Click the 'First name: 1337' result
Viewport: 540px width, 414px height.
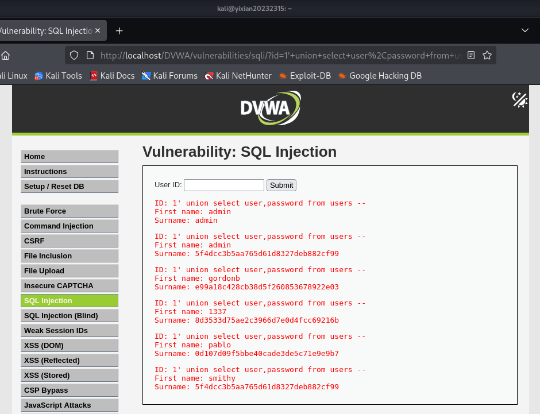click(x=191, y=312)
